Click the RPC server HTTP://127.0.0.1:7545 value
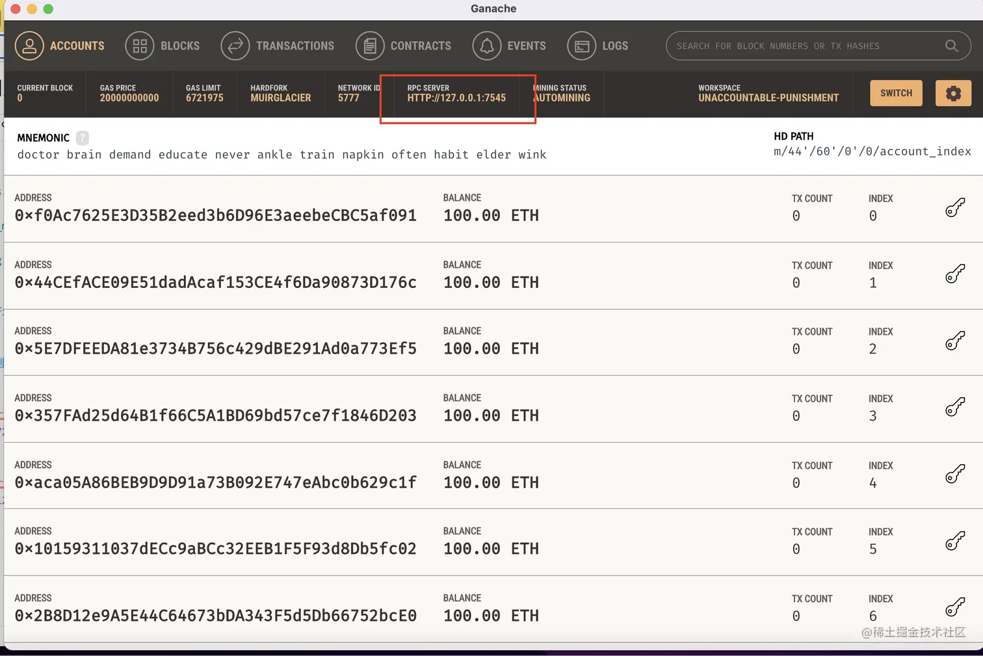Viewport: 983px width, 656px height. point(456,98)
